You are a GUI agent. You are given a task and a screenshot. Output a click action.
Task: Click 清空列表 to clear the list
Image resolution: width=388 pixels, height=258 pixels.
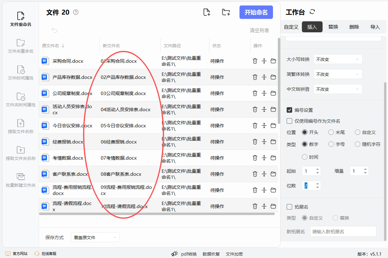pos(259,30)
